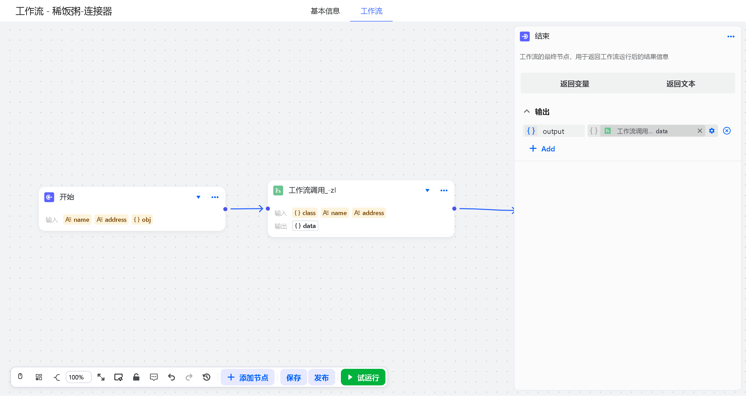Screen dimensions: 746x396
Task: Select 返回变量 mode
Action: coord(575,84)
